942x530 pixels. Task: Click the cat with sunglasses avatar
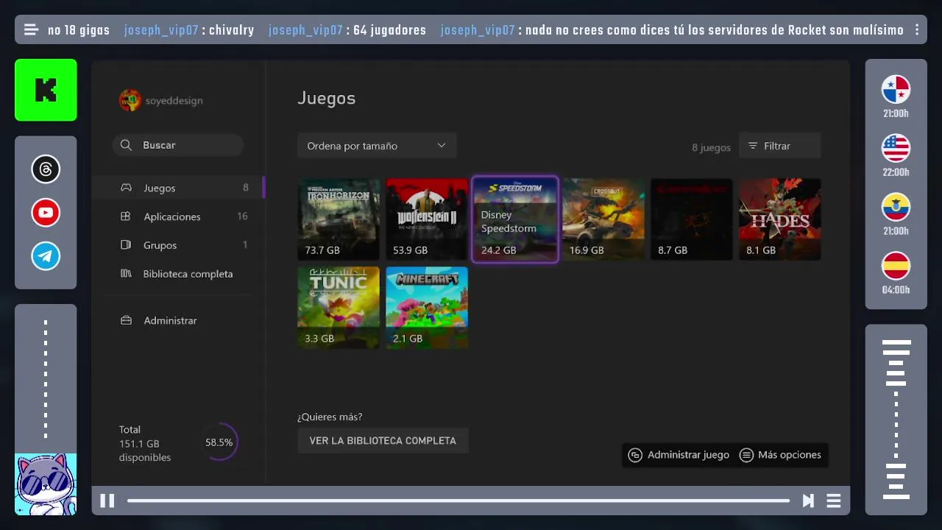click(46, 484)
